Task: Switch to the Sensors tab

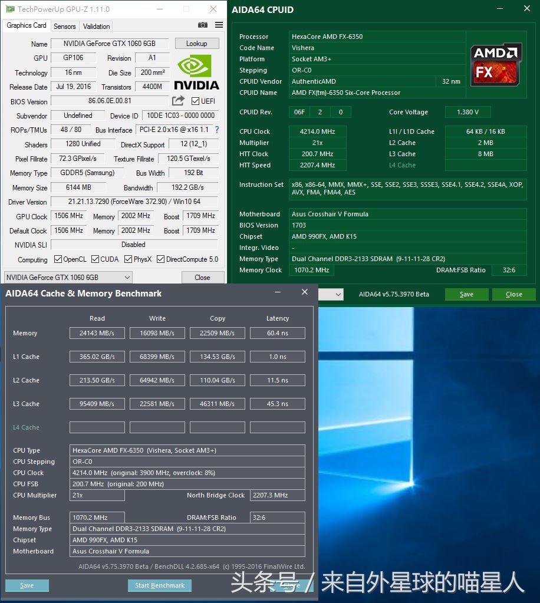Action: point(65,26)
